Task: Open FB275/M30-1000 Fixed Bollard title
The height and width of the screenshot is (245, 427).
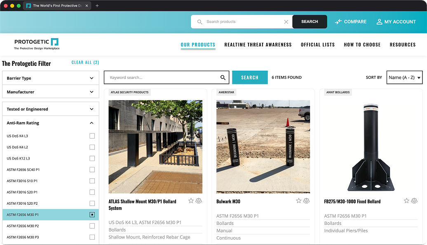Action: click(352, 201)
